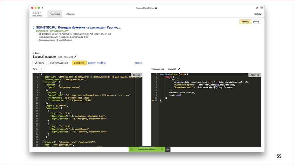Click the "night_forecast" line 18
The width and height of the screenshot is (294, 165).
[x=78, y=119]
